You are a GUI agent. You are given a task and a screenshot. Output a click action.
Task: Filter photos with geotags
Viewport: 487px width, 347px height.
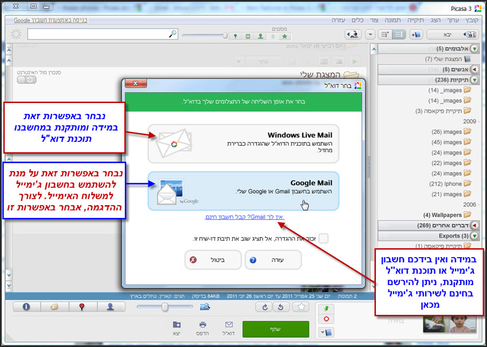tap(235, 36)
